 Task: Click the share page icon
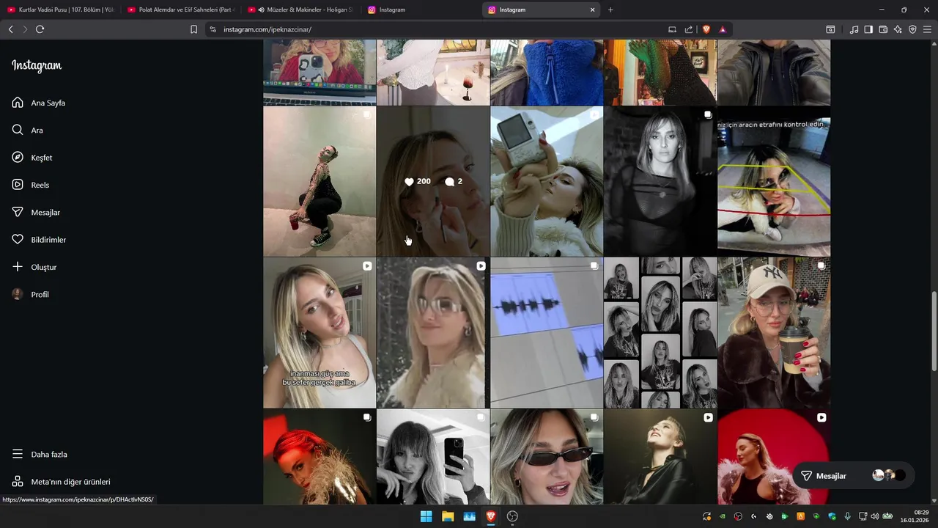tap(689, 29)
